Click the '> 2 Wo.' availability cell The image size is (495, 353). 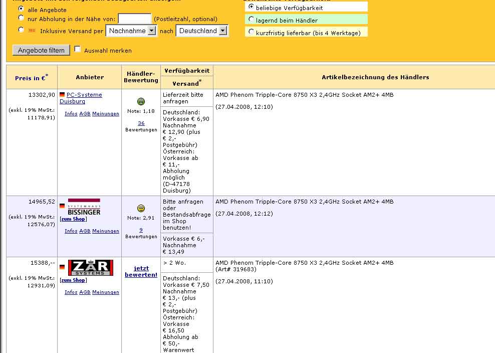coord(187,265)
